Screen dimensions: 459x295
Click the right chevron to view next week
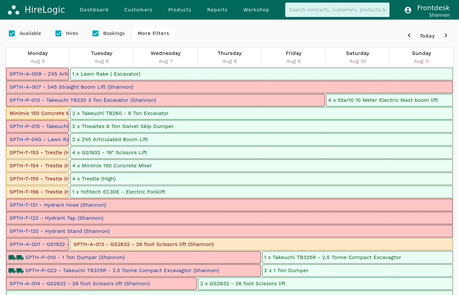pos(446,35)
